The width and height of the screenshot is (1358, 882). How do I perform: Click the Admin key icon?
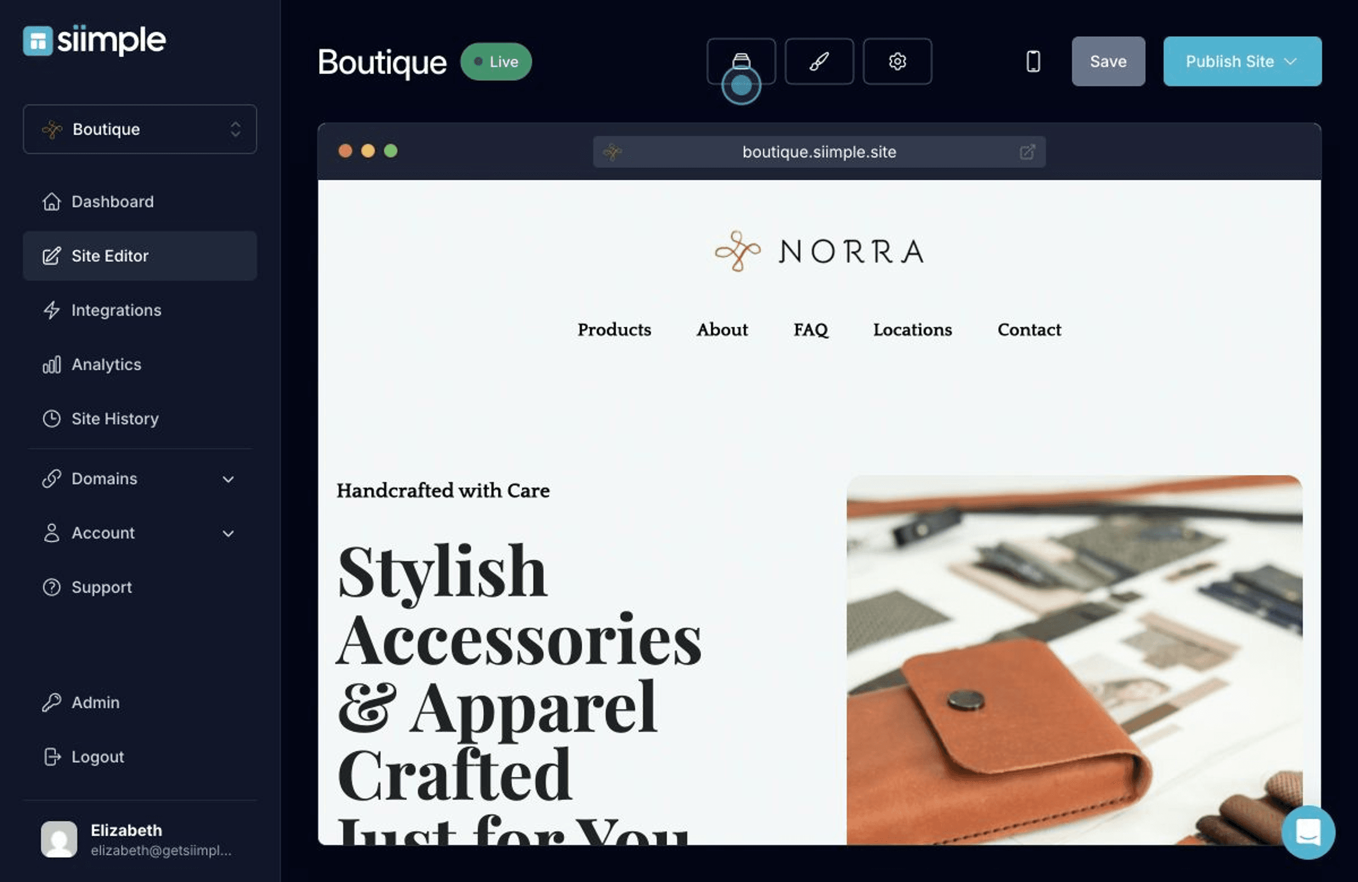pyautogui.click(x=51, y=702)
